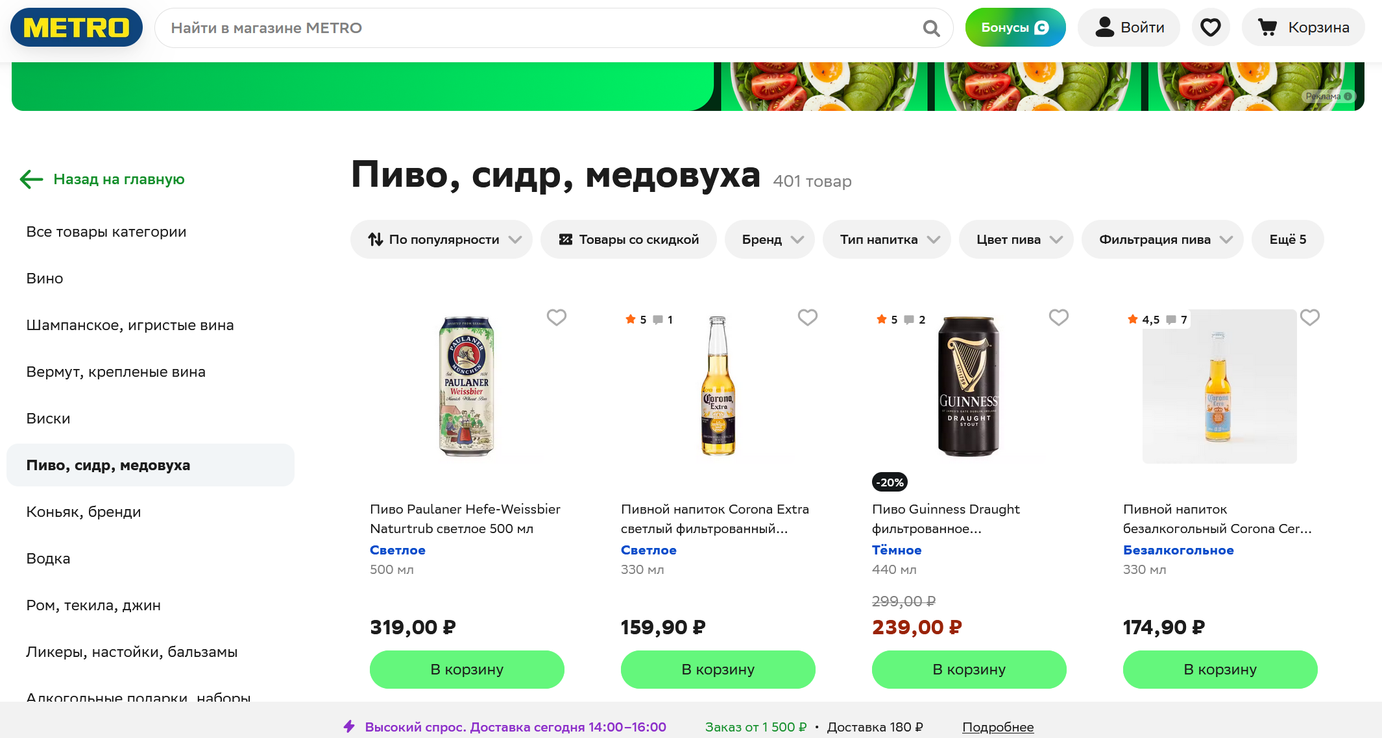Toggle the Товары со скидкой filter
The height and width of the screenshot is (738, 1382).
tap(629, 239)
